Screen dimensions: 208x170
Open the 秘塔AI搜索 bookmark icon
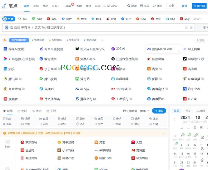tap(5, 49)
